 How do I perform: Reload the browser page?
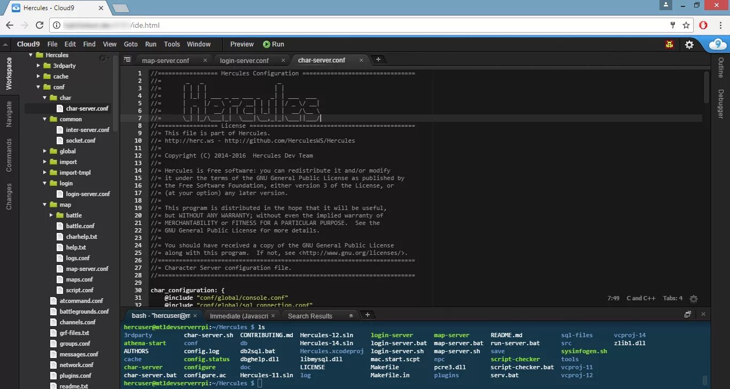39,25
